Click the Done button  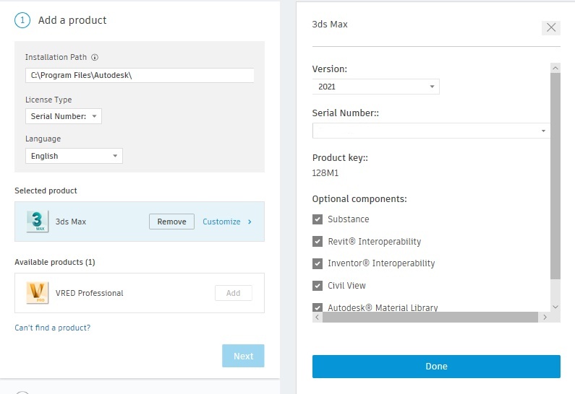click(436, 366)
